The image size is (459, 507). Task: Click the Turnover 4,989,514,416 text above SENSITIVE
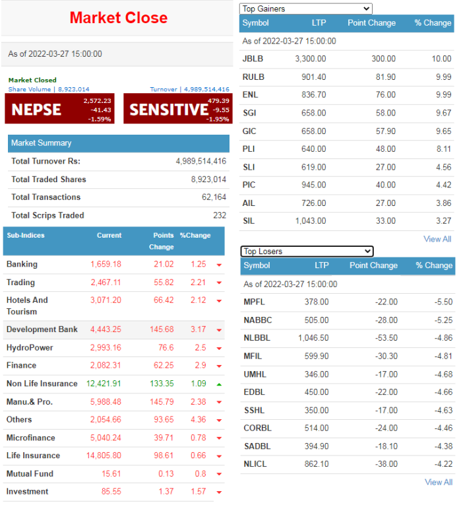[x=190, y=89]
